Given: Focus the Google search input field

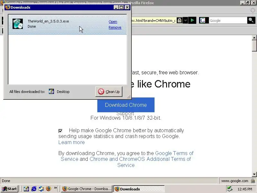Looking at the screenshot, I should pyautogui.click(x=228, y=21).
